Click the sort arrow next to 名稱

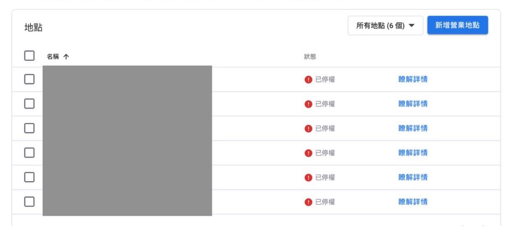pyautogui.click(x=66, y=56)
